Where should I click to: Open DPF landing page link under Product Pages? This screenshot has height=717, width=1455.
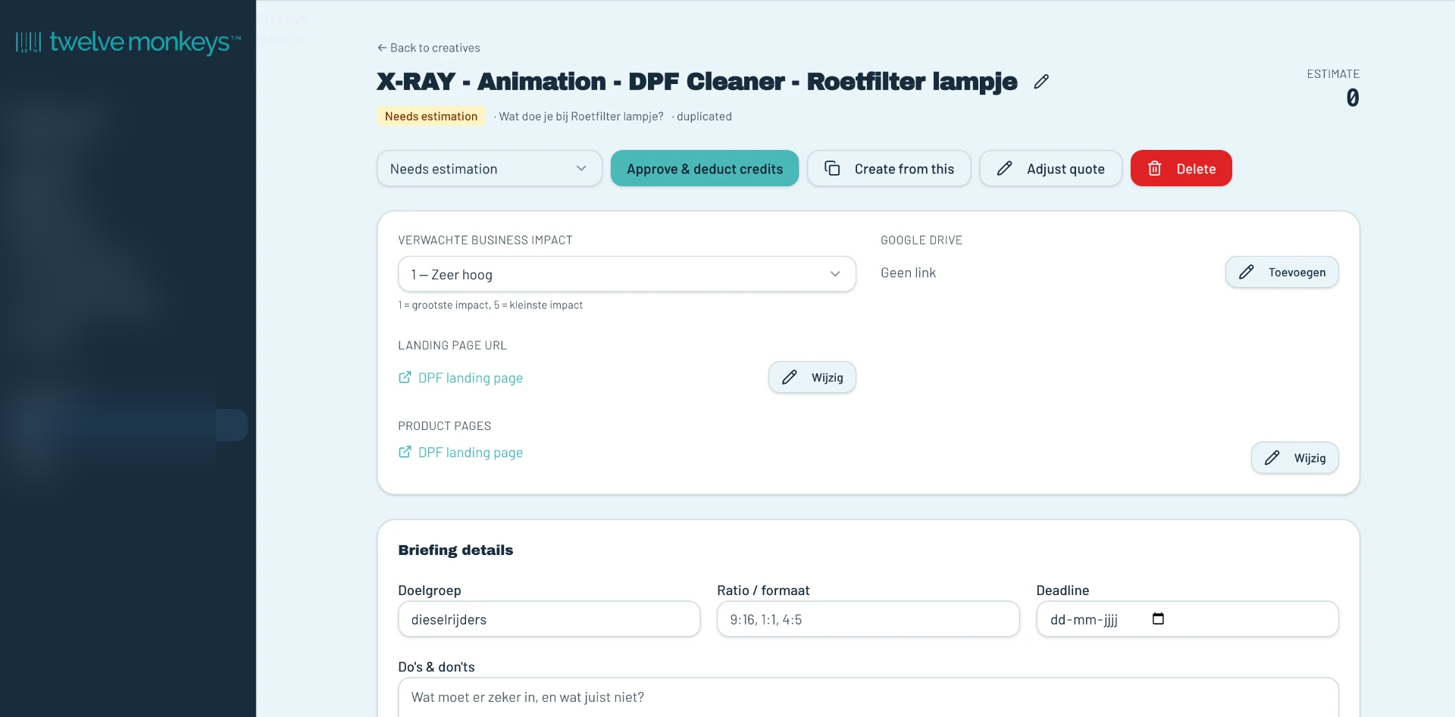(470, 452)
